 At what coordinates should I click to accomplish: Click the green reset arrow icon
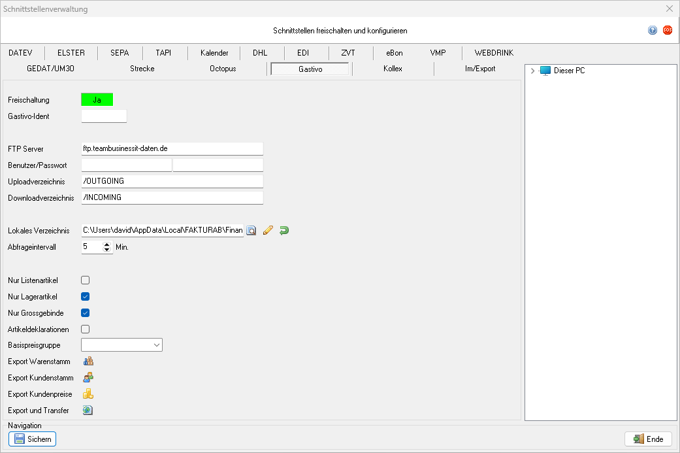[283, 231]
